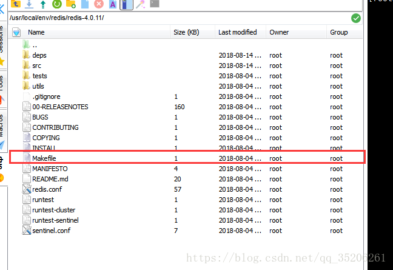
Task: Click the MANIFESTO file icon
Action: click(27, 169)
